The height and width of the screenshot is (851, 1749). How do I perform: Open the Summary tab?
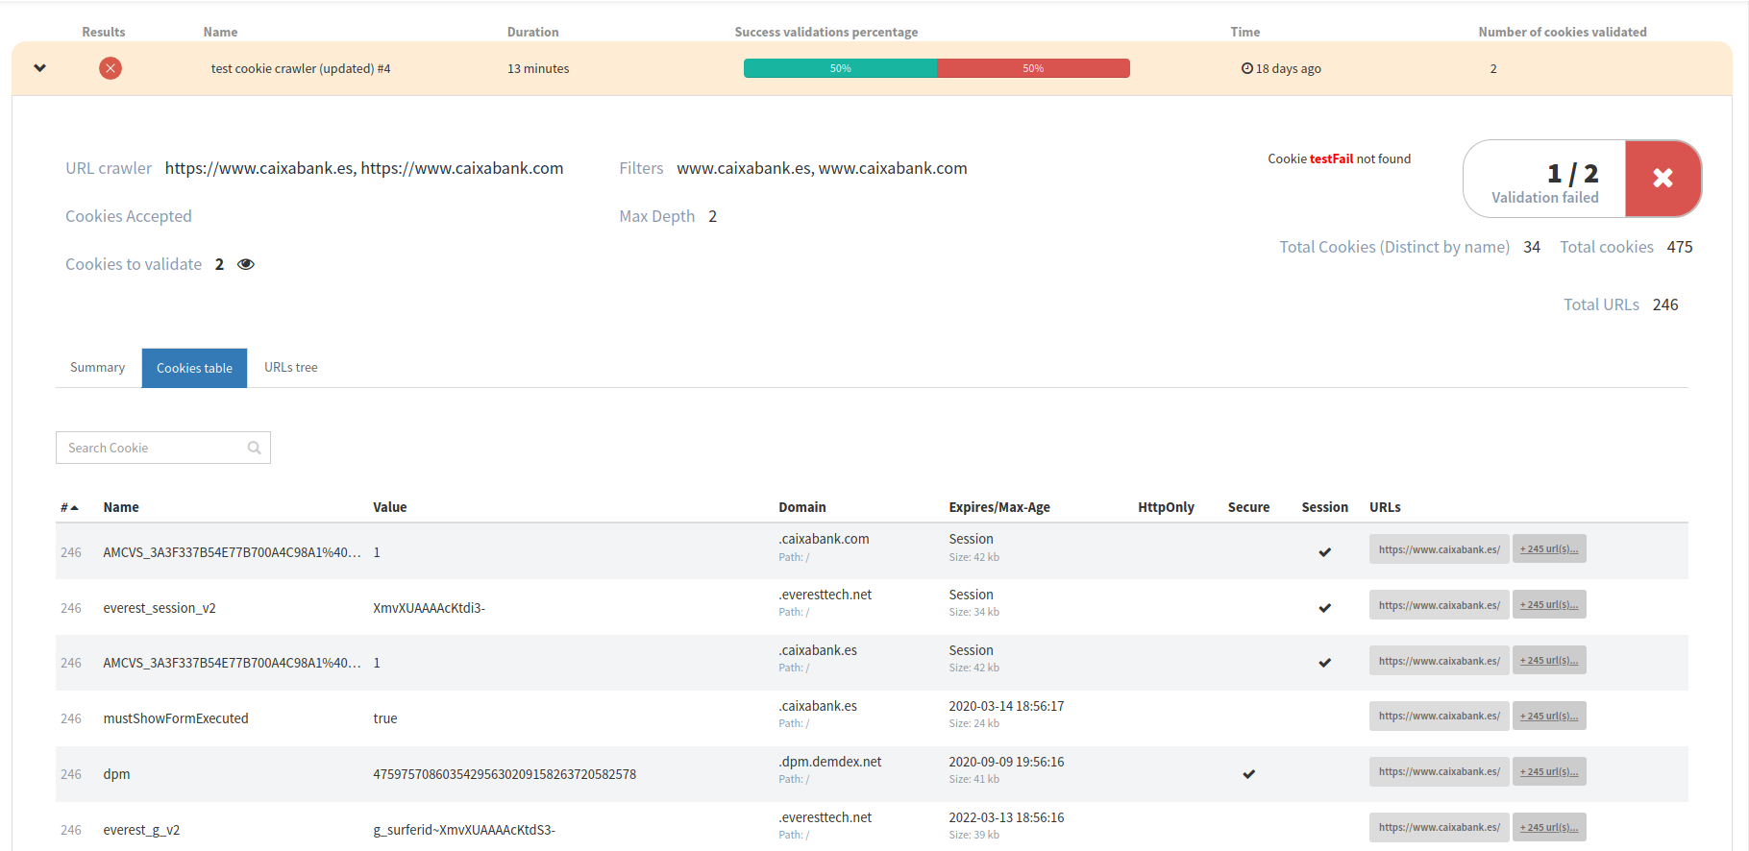pos(97,368)
